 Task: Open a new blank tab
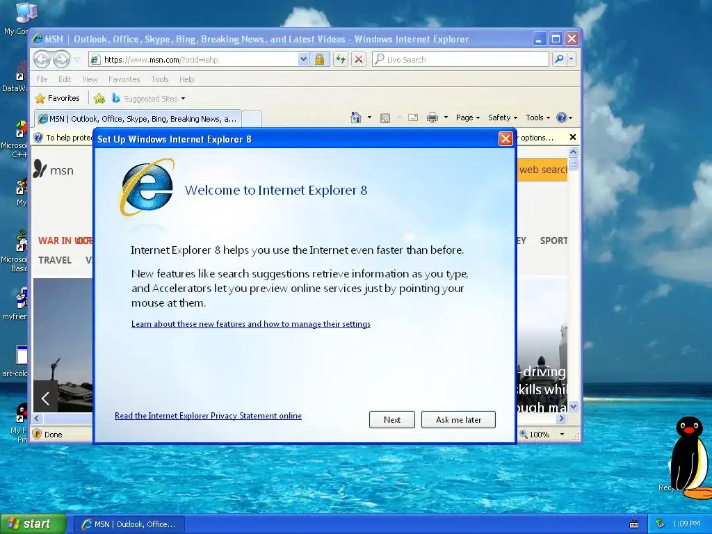coord(252,119)
